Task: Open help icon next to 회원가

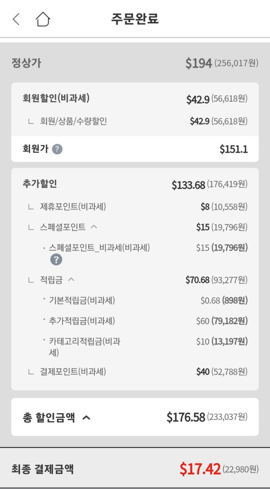Action: pyautogui.click(x=57, y=149)
